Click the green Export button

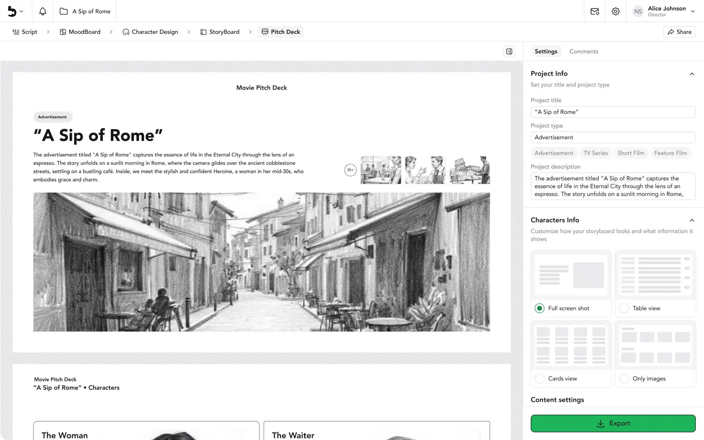[613, 423]
